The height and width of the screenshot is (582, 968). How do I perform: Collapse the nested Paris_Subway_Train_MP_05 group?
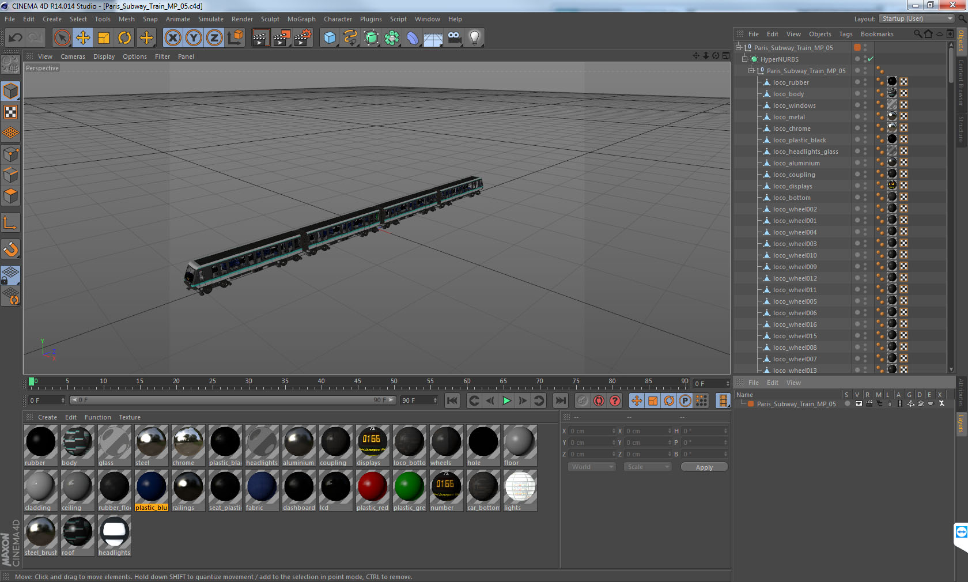pyautogui.click(x=751, y=70)
